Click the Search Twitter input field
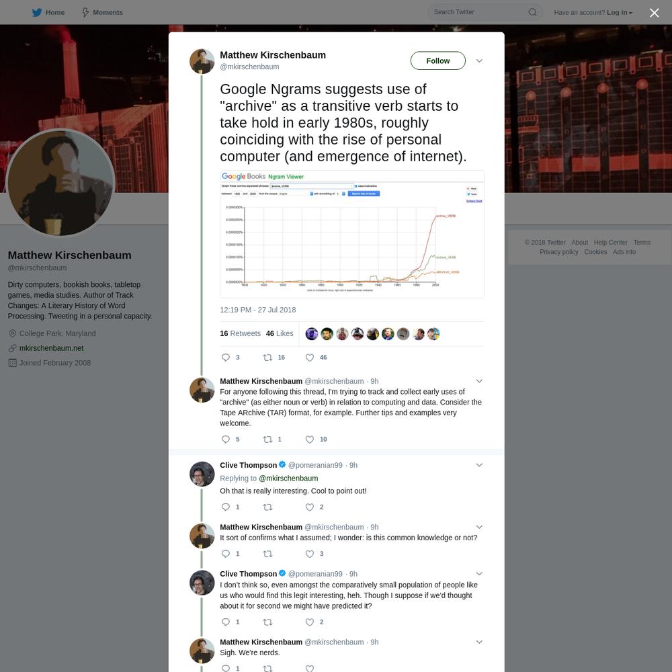The image size is (672, 672). [x=479, y=12]
